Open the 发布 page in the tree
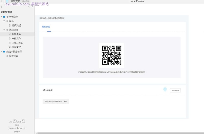 pos(11,21)
